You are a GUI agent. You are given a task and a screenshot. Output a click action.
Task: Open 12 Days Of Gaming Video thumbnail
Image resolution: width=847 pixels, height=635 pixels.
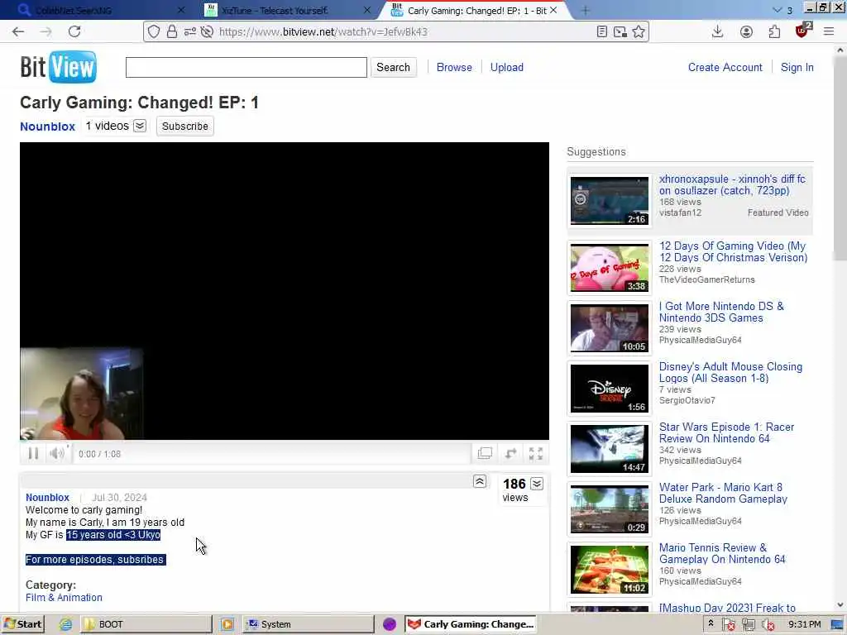pos(610,268)
